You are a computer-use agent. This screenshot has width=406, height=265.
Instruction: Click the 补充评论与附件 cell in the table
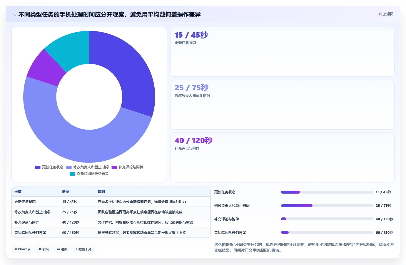click(x=27, y=222)
